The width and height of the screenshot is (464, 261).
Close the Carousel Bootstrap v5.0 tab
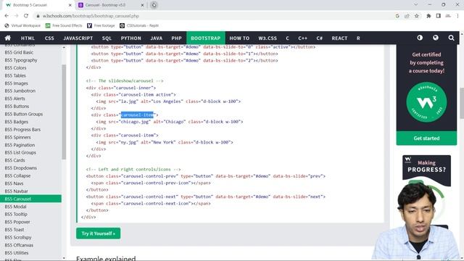tap(142, 5)
